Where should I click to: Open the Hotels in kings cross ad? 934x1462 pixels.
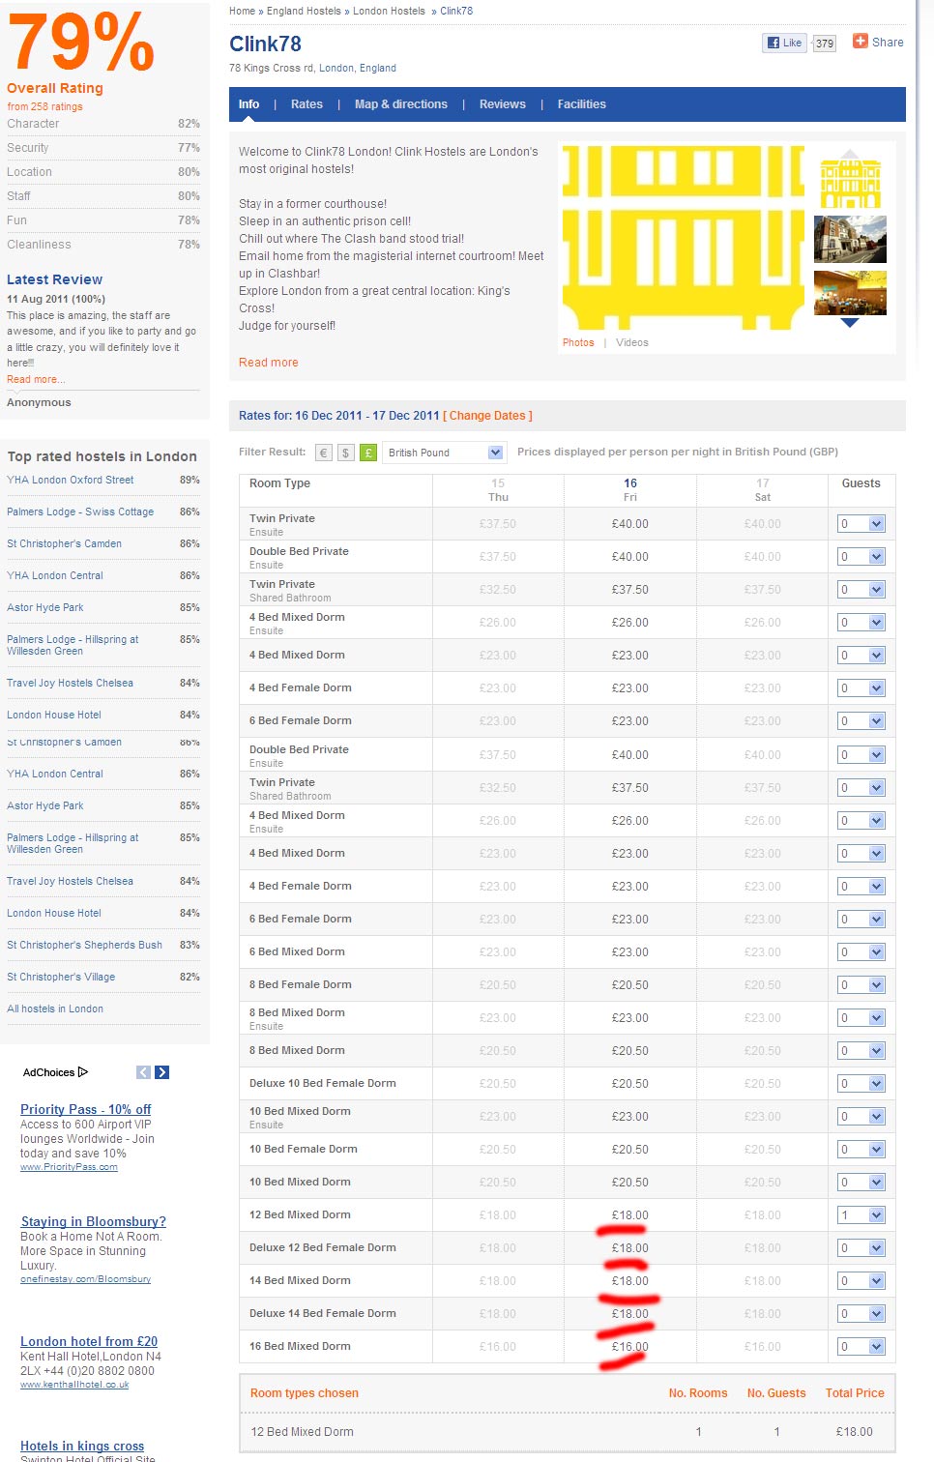(x=82, y=1446)
